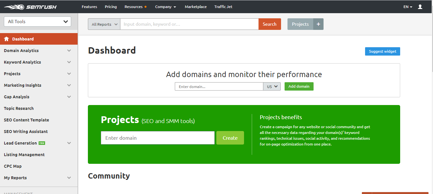Open the EN language menu

point(408,7)
